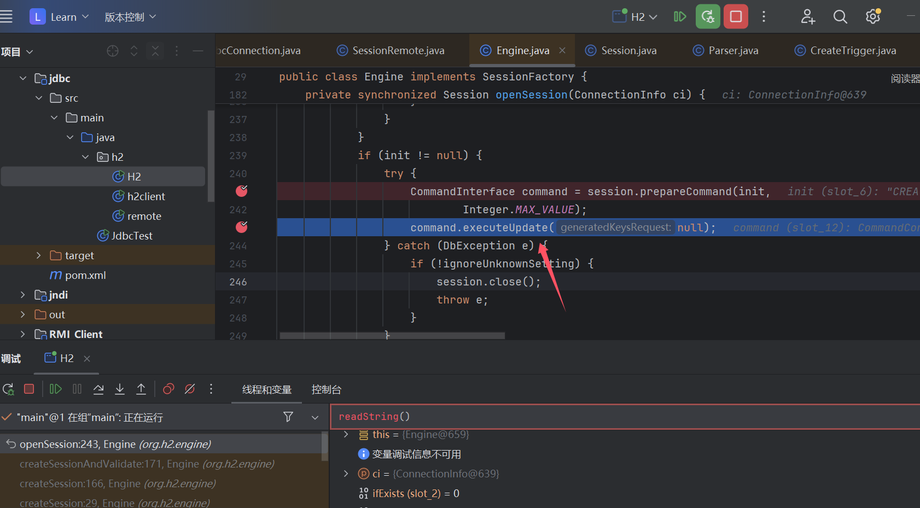
Task: Click pause program in debug toolbar
Action: pyautogui.click(x=77, y=389)
